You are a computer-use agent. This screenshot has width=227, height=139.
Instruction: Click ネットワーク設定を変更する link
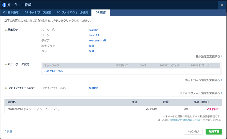pyautogui.click(x=203, y=80)
